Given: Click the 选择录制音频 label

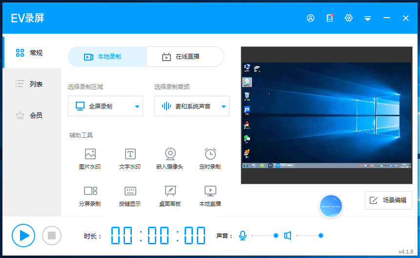Looking at the screenshot, I should click(172, 87).
